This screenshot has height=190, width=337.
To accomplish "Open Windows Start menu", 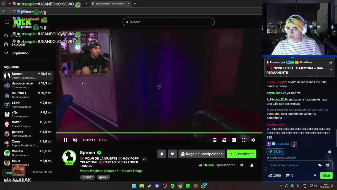I will 134,186.
